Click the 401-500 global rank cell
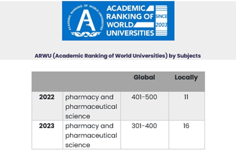Image resolution: width=236 pixels, height=159 pixels. (x=144, y=97)
